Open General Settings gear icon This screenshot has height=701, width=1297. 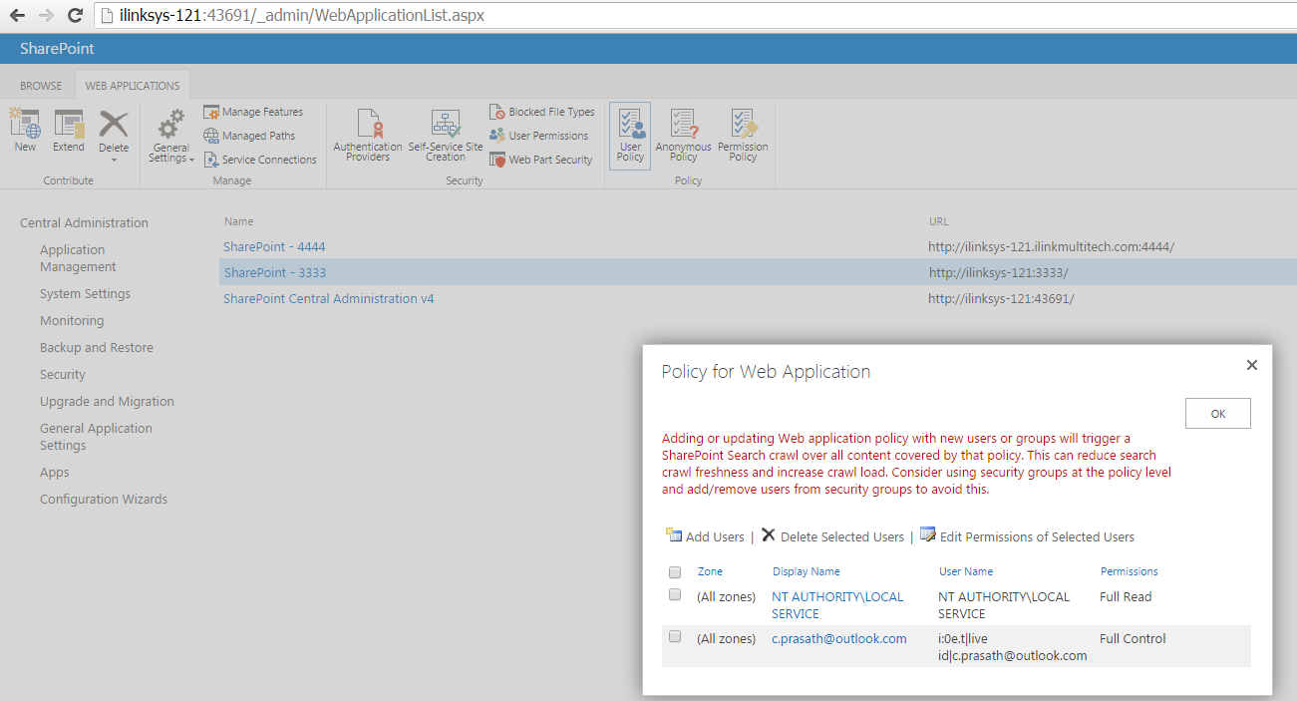[171, 124]
